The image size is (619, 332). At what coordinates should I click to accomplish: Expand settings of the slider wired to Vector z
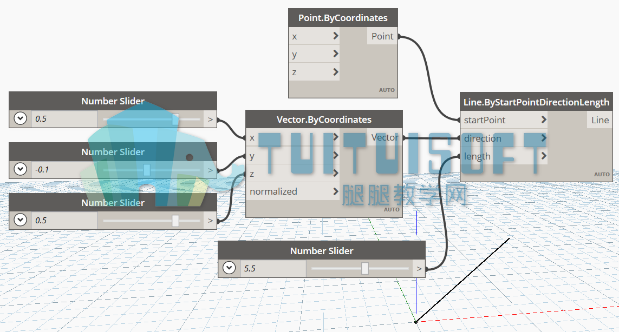click(x=20, y=220)
